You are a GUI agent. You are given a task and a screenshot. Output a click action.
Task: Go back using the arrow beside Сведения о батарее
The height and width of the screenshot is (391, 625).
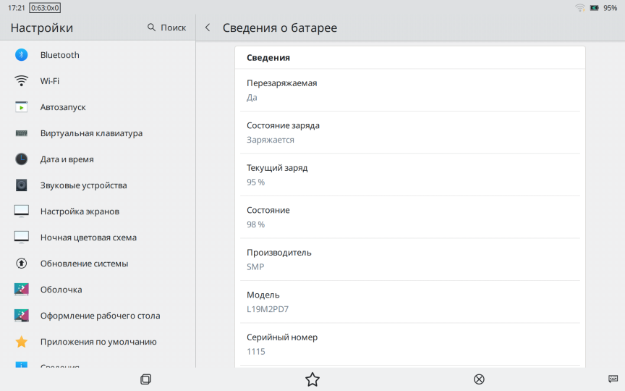pyautogui.click(x=208, y=28)
